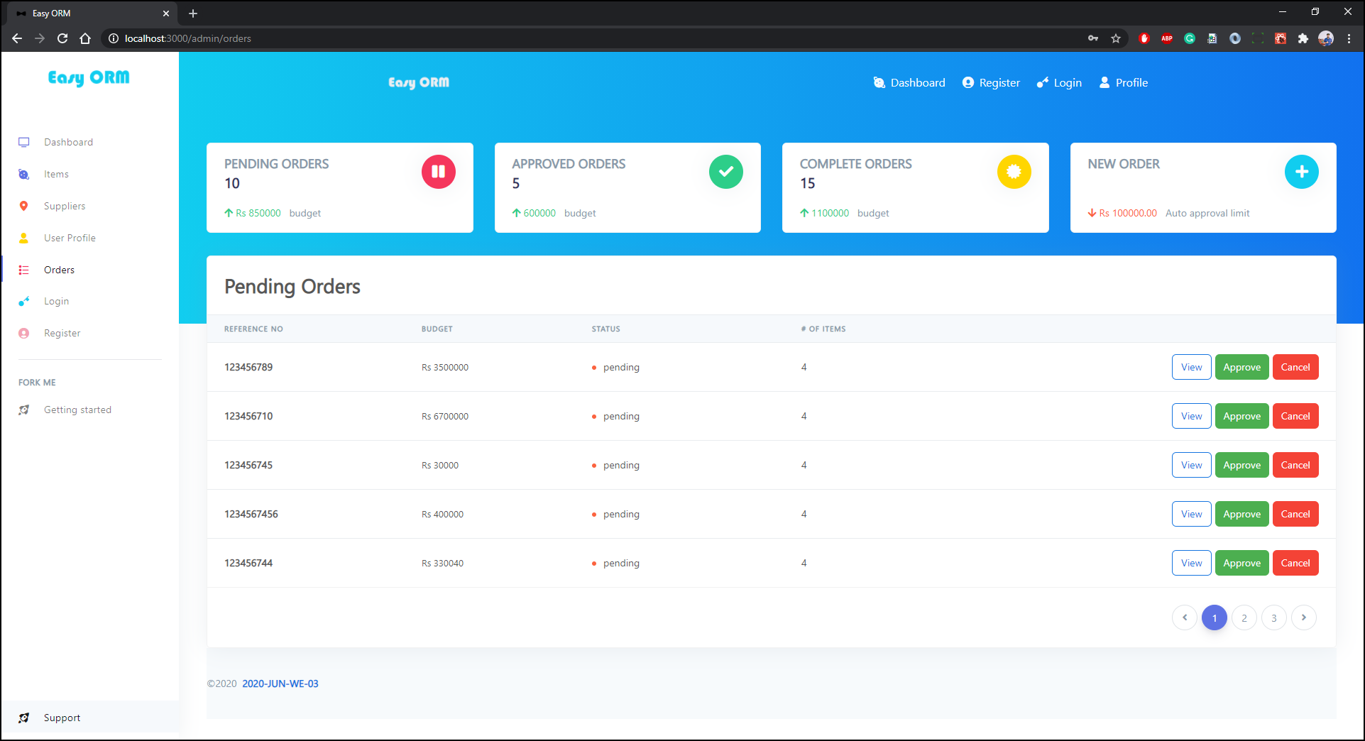Click the Suppliers pin icon in sidebar

(x=24, y=206)
